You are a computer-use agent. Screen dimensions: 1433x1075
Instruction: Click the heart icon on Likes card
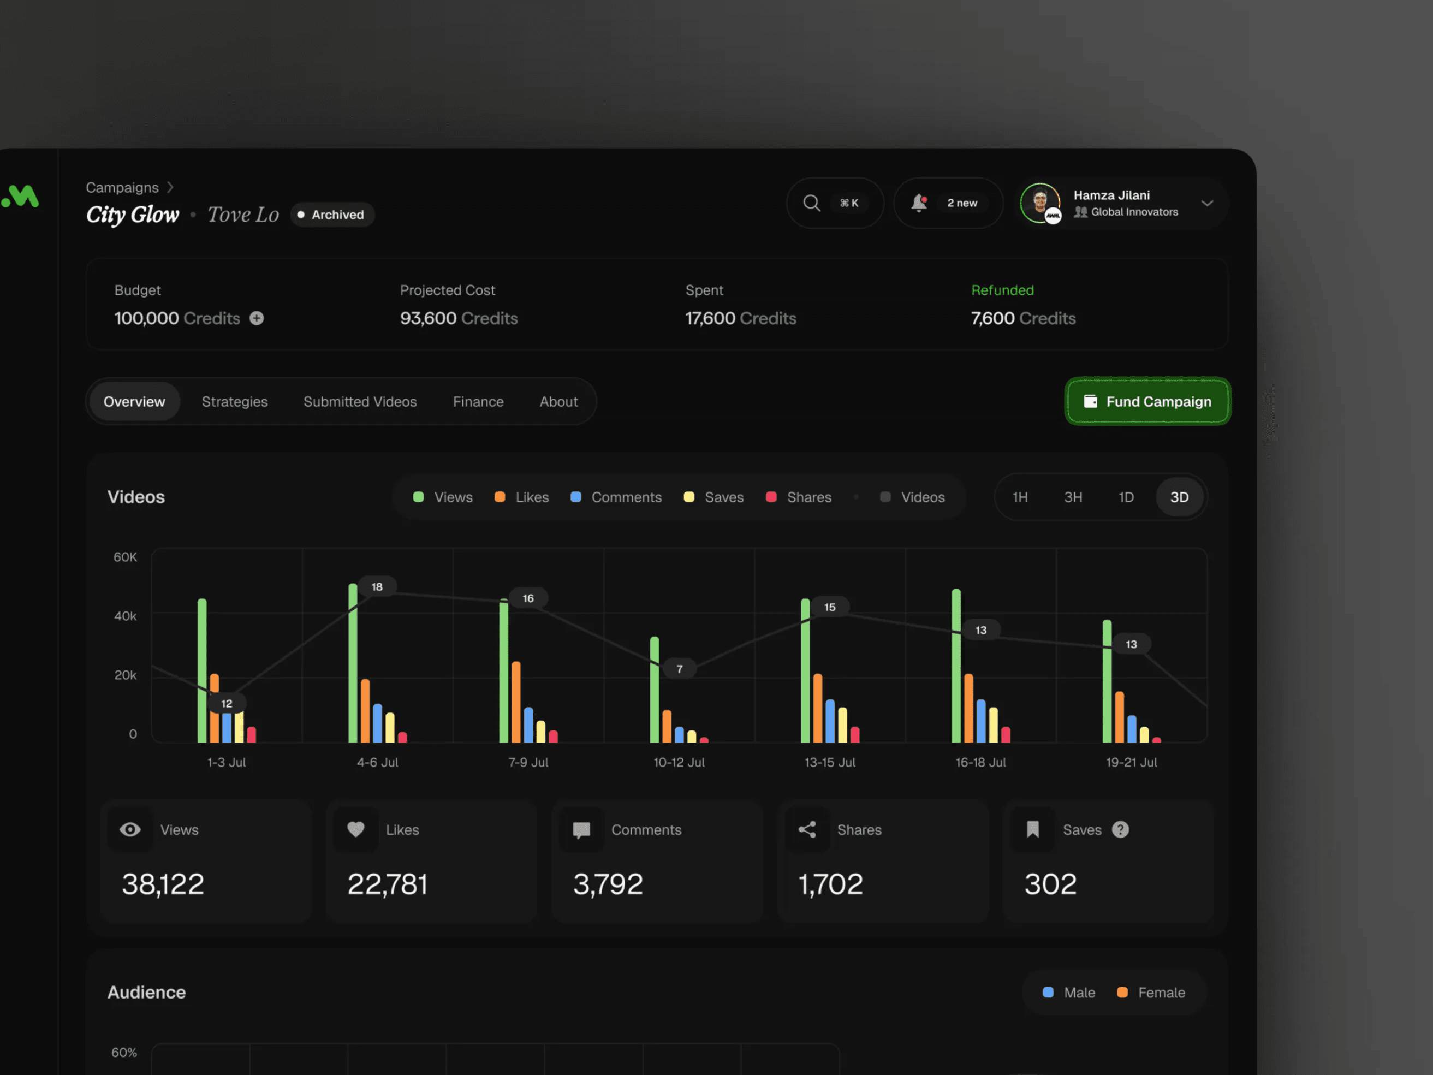point(356,829)
